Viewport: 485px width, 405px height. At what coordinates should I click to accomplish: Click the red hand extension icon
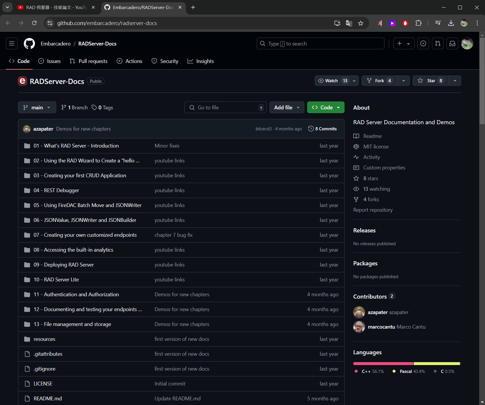(x=405, y=23)
